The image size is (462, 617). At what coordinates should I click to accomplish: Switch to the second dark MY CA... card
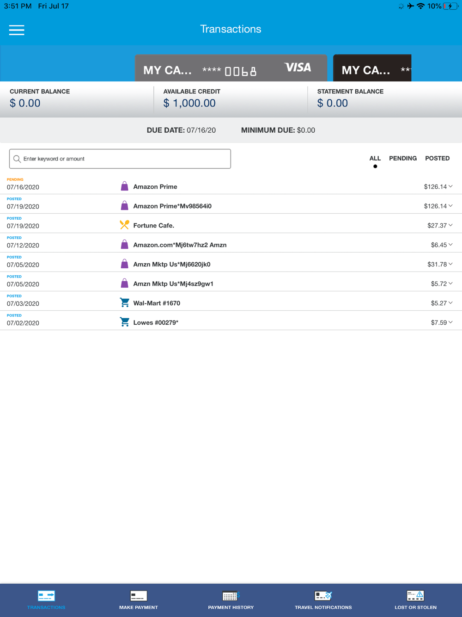[372, 68]
